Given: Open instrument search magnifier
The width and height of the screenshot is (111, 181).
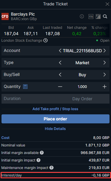Looking at the screenshot, I should pyautogui.click(x=105, y=17).
